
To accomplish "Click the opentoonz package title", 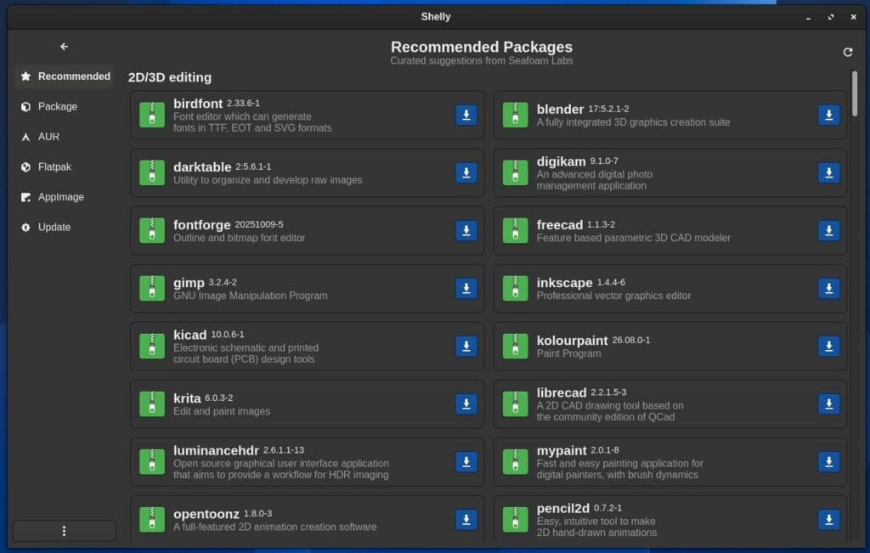I will pos(206,514).
